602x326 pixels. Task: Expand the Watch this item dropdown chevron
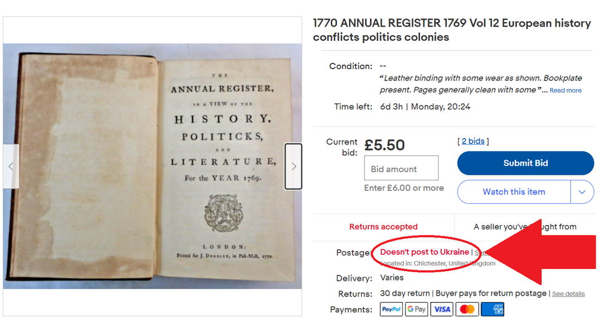tap(582, 192)
